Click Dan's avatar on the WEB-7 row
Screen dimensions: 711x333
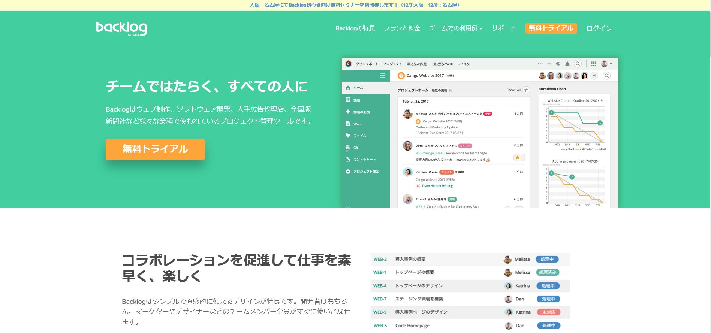tap(509, 299)
